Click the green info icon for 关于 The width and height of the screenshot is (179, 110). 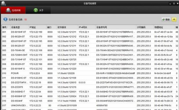coord(36,10)
